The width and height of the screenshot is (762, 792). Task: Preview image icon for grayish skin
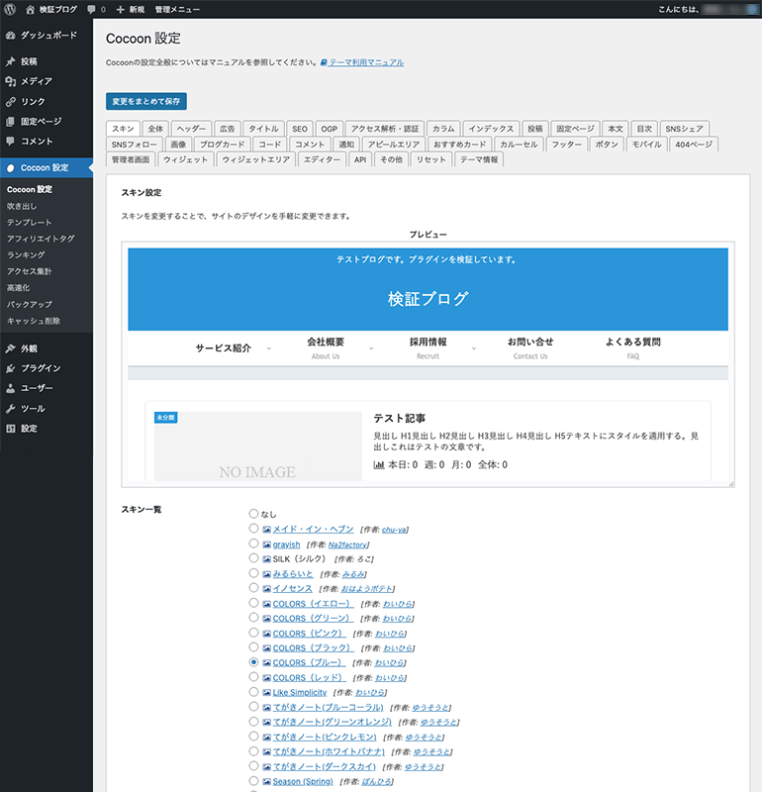pos(266,544)
